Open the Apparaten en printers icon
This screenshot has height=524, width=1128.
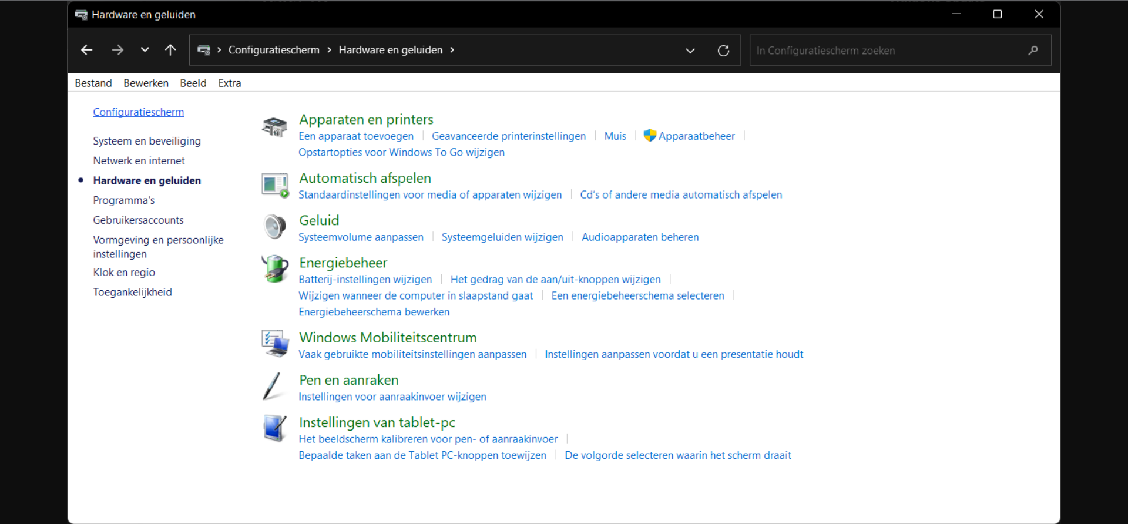[274, 126]
